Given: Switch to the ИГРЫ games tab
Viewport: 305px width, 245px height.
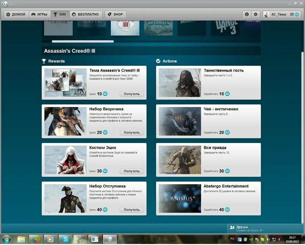Looking at the screenshot, I should coord(40,14).
